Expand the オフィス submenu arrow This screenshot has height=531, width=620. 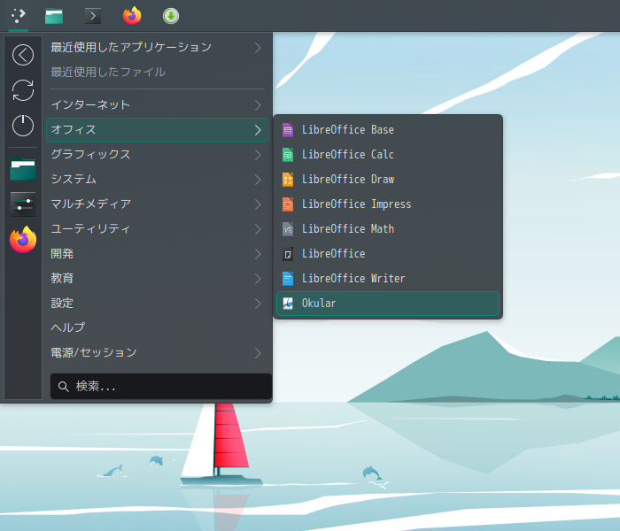click(x=258, y=130)
